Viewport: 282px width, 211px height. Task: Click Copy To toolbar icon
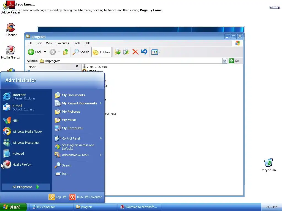(126, 52)
